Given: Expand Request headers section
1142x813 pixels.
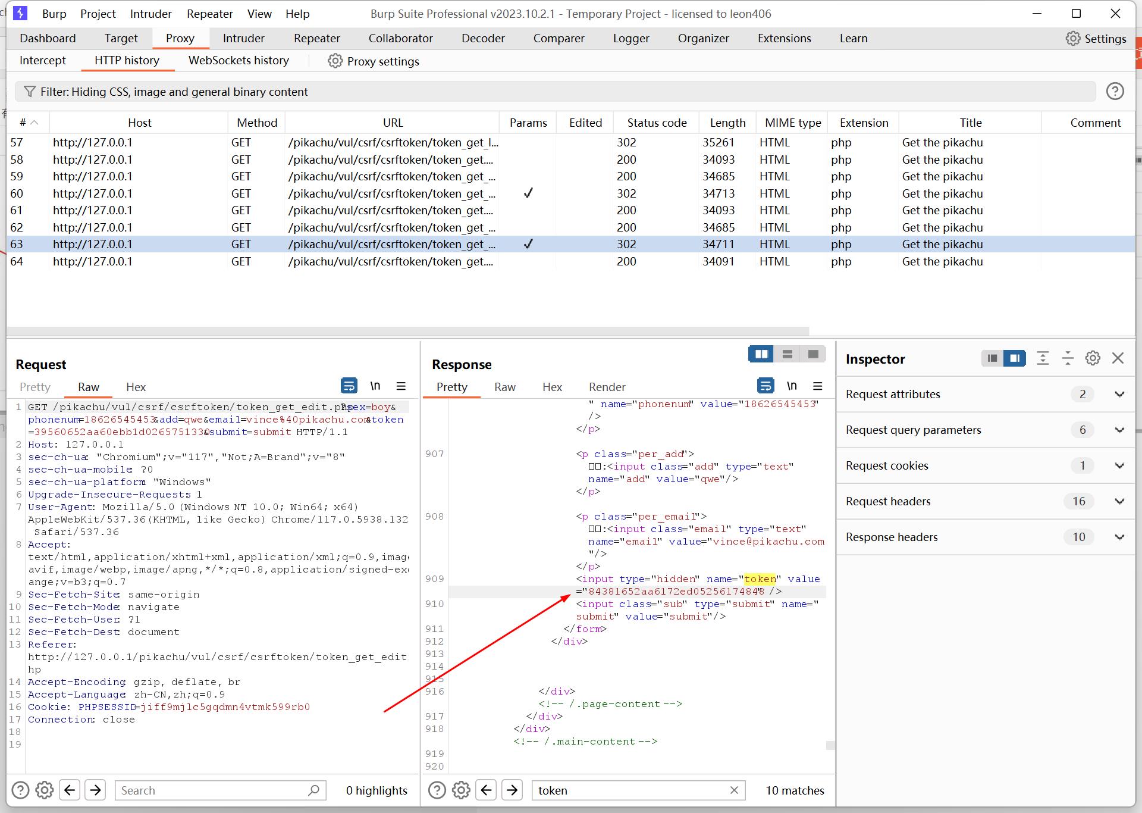Looking at the screenshot, I should click(1119, 501).
